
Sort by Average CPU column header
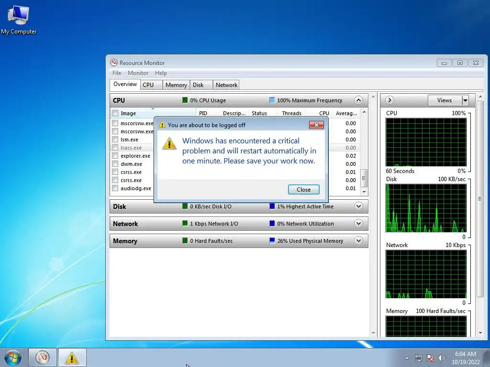tap(346, 113)
